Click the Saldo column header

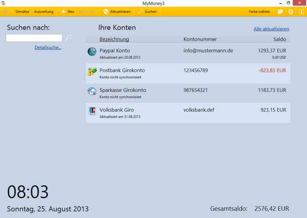pyautogui.click(x=279, y=39)
